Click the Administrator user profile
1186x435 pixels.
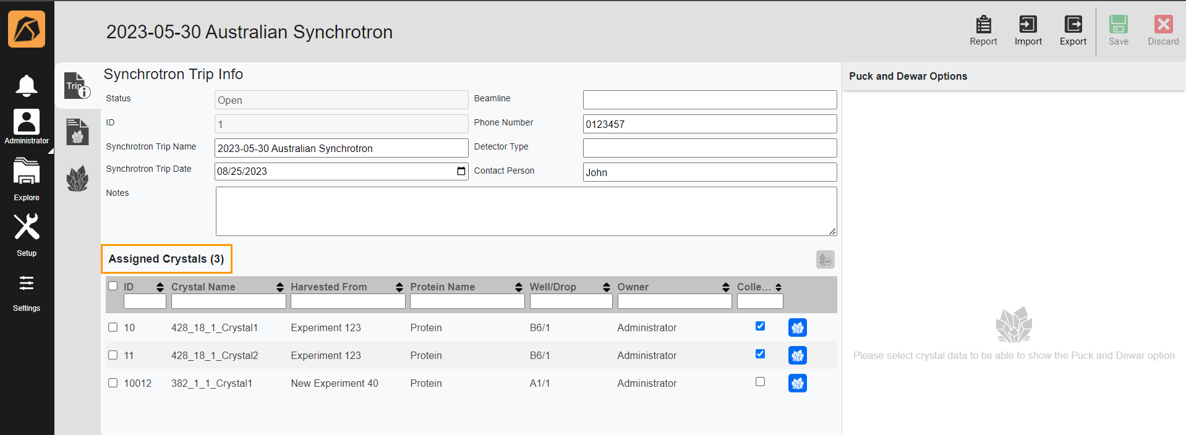click(26, 127)
